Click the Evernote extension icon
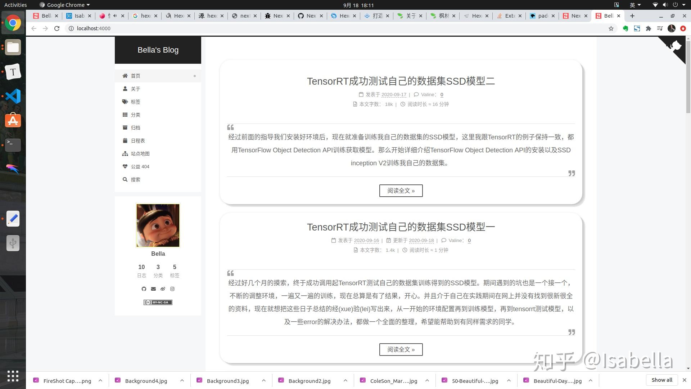691x389 pixels. (625, 28)
